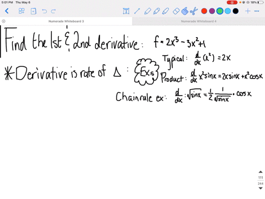Add a new page to the notebook
Image resolution: width=265 pixels, height=199 pixels.
coord(34,11)
